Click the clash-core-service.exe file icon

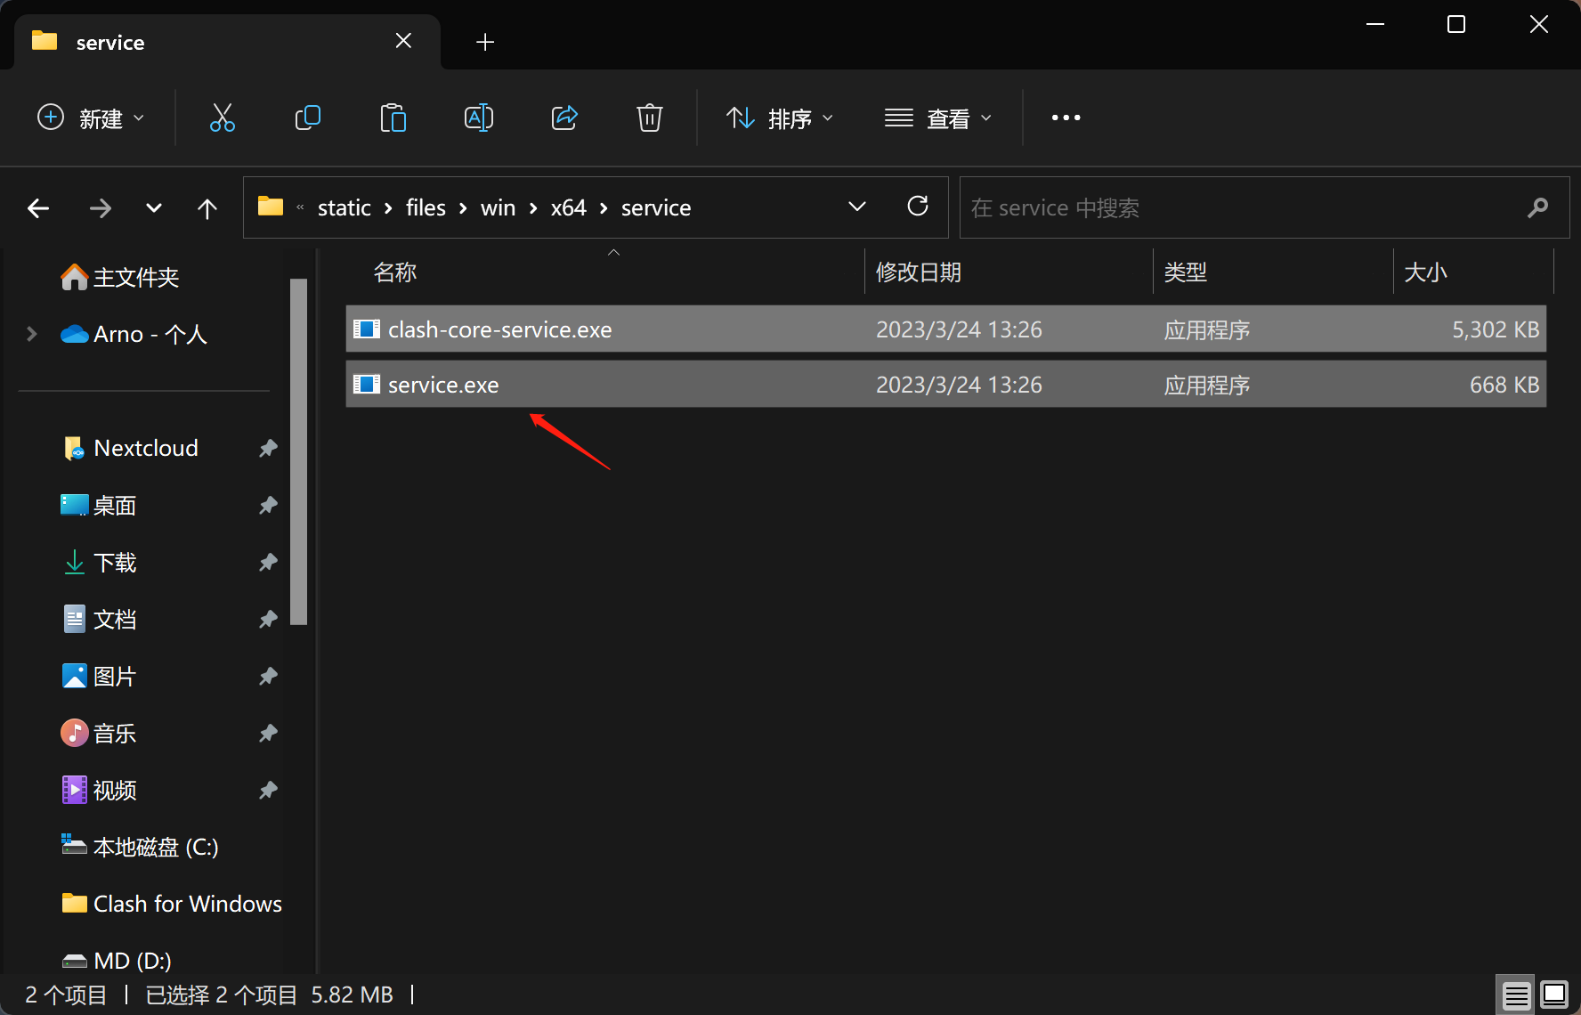(x=367, y=329)
